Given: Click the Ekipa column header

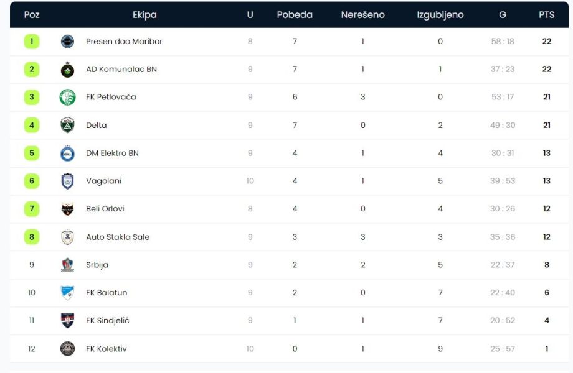Looking at the screenshot, I should 144,15.
